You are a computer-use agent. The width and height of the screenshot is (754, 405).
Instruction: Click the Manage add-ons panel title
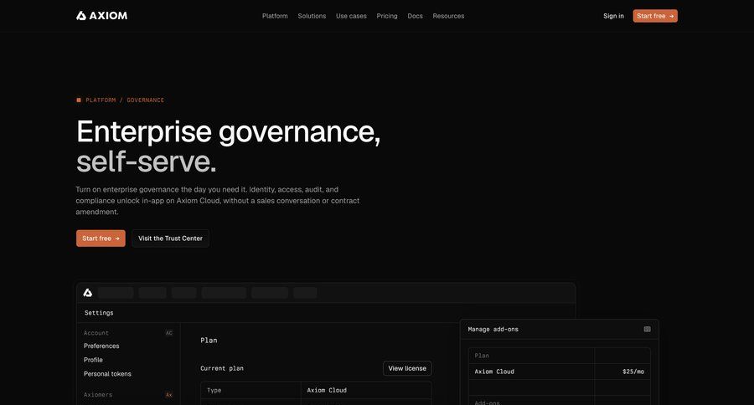(493, 329)
